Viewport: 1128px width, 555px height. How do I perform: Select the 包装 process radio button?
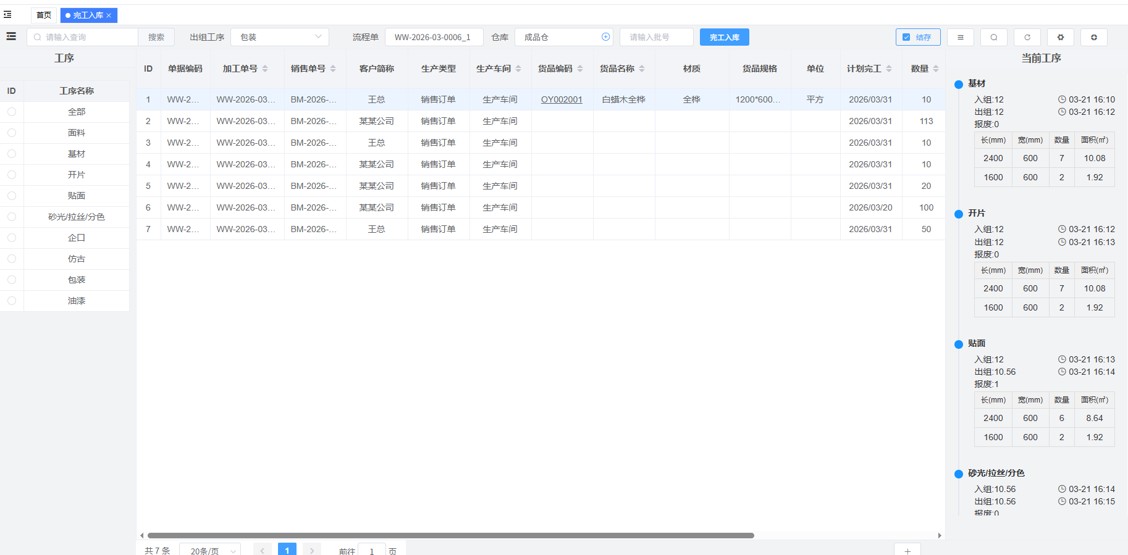(12, 280)
